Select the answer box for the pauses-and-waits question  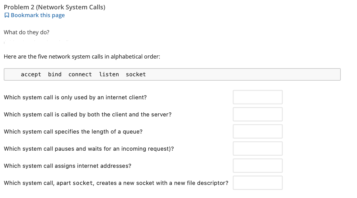coord(257,148)
